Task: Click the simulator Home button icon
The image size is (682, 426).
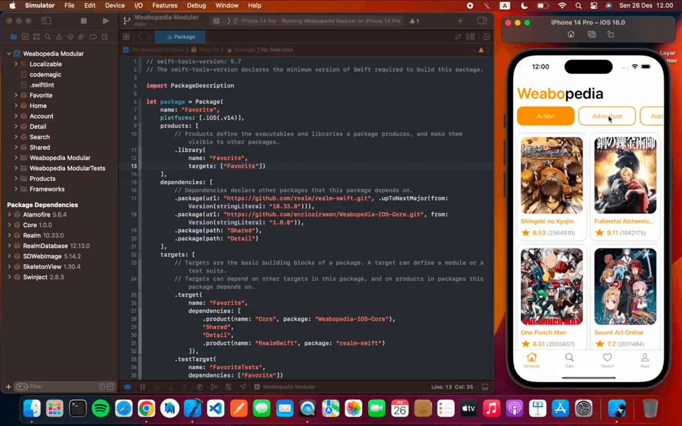Action: coord(571,35)
